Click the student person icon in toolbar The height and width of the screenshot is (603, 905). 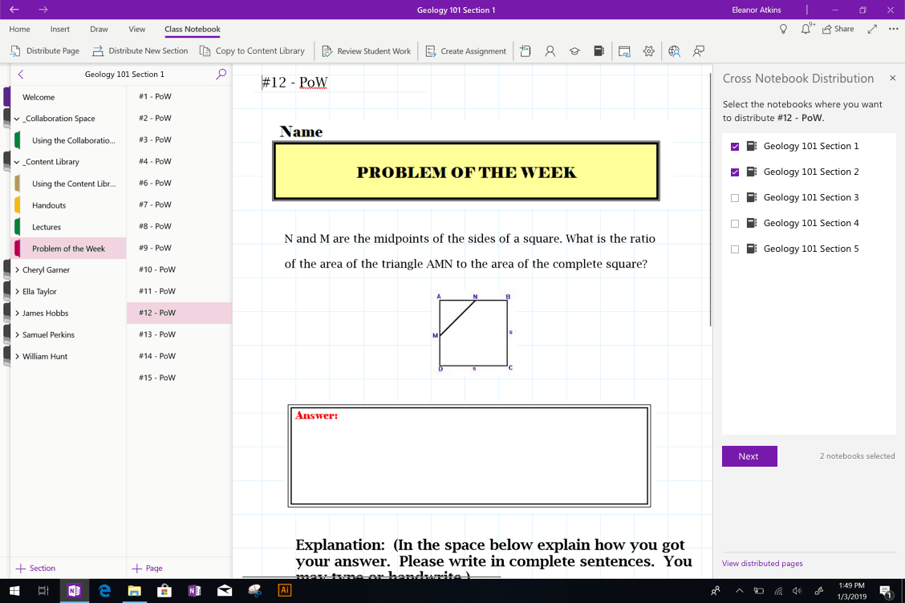point(550,51)
